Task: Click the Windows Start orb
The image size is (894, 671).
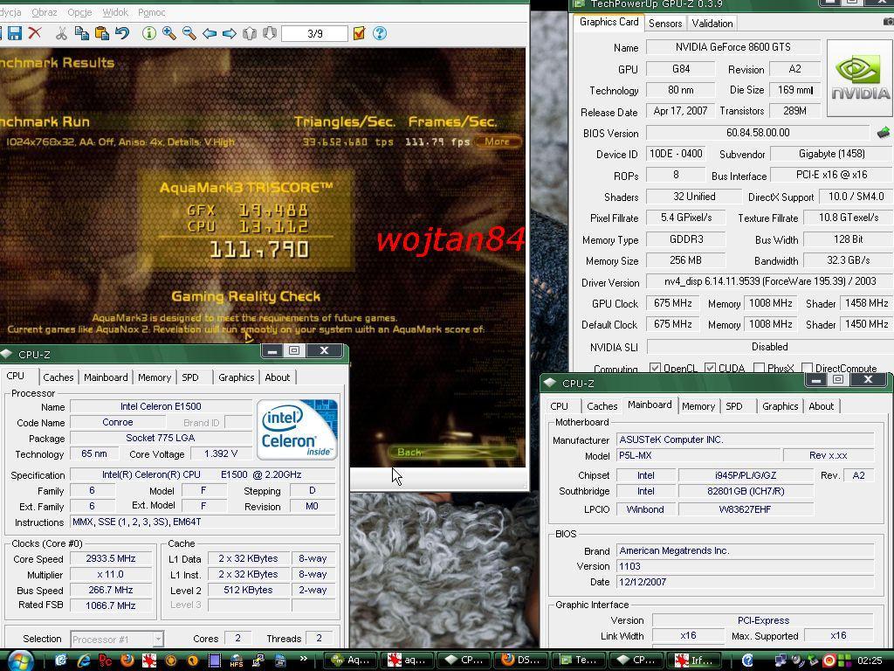Action: [21, 661]
